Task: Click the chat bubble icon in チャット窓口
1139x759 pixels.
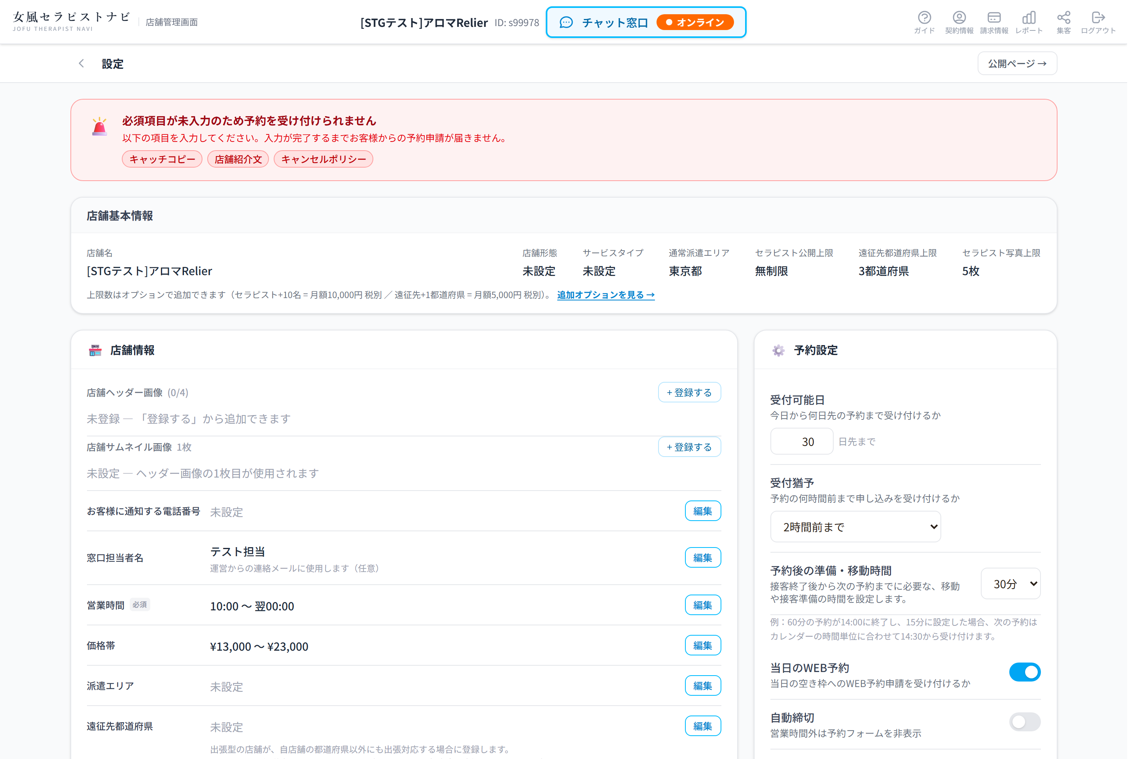Action: (x=572, y=22)
